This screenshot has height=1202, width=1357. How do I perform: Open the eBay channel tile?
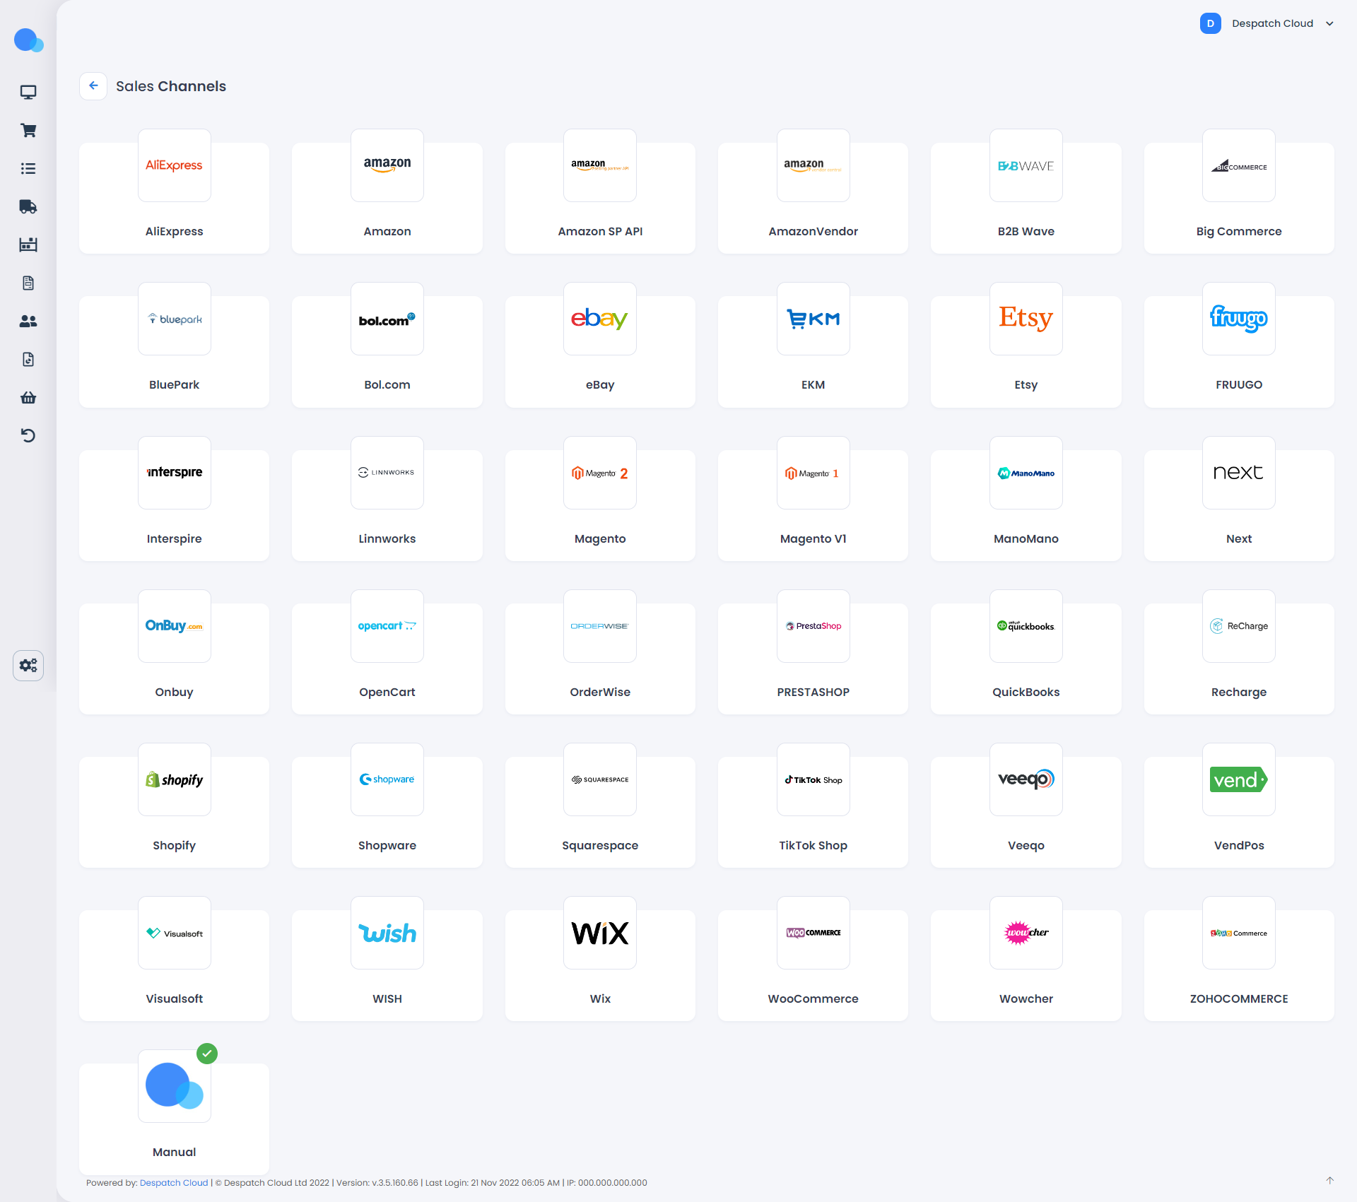pos(600,346)
